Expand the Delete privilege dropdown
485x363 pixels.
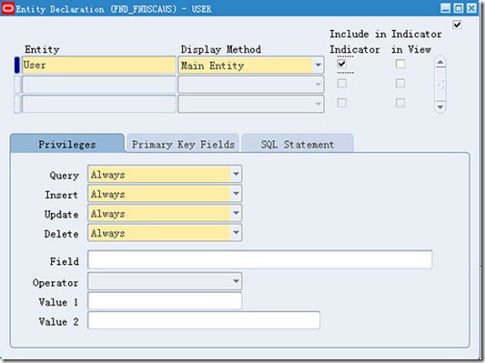pos(236,233)
